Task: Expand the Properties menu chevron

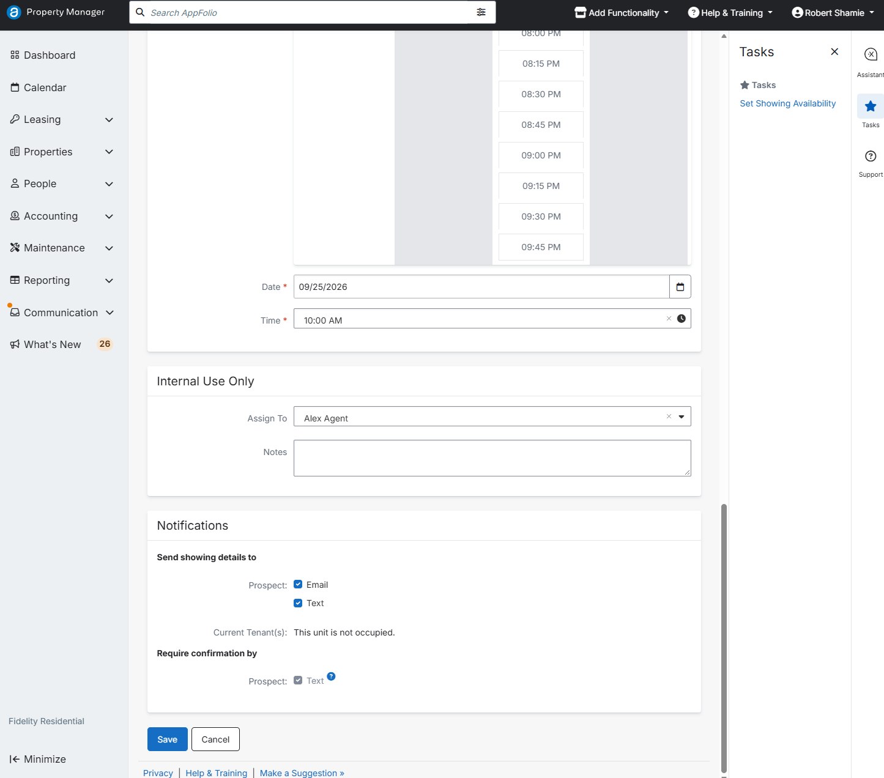Action: coord(109,152)
